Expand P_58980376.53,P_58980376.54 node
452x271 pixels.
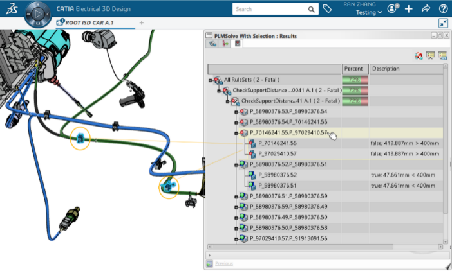(x=236, y=112)
